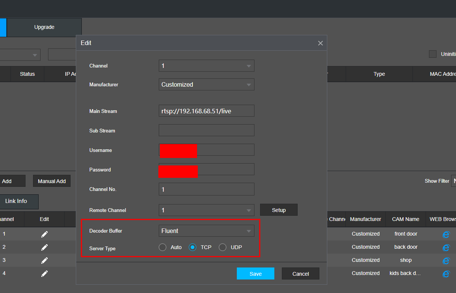The image size is (456, 293).
Task: Sort by the Type column header
Action: 379,74
